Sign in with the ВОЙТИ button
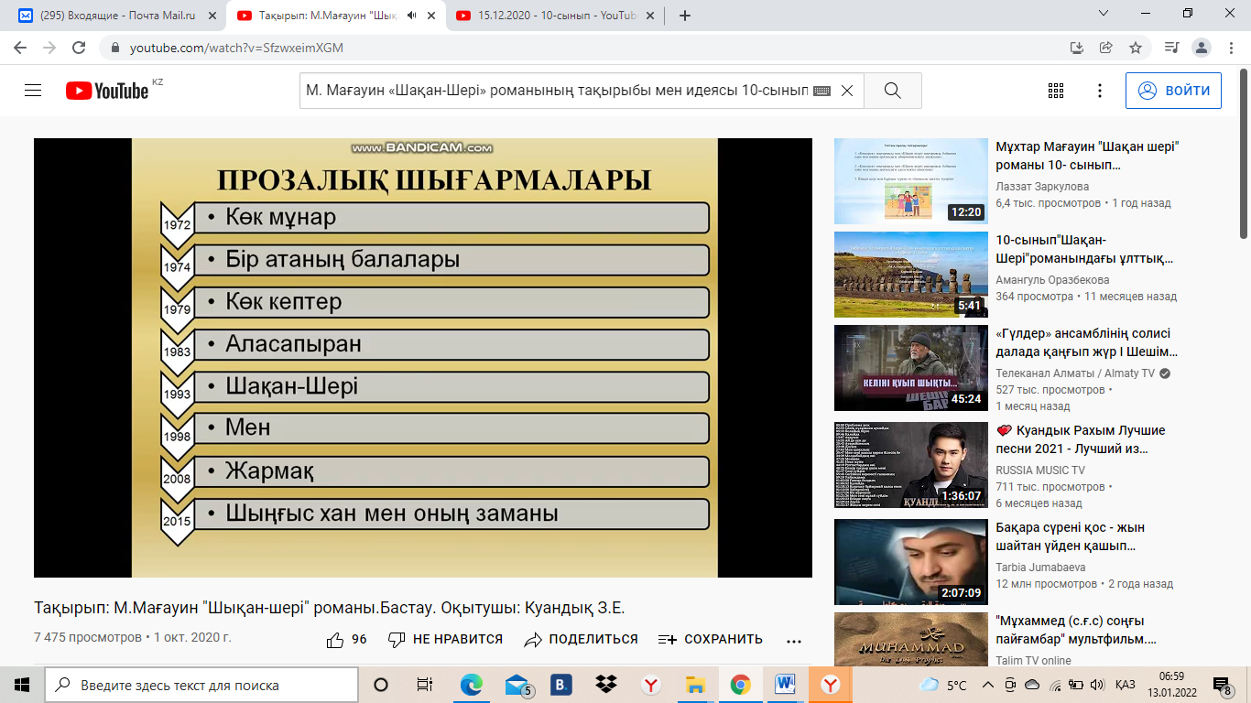Screen dimensions: 1251x703 point(1173,91)
